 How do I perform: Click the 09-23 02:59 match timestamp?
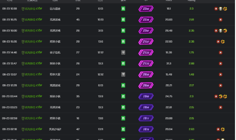pos(10,118)
